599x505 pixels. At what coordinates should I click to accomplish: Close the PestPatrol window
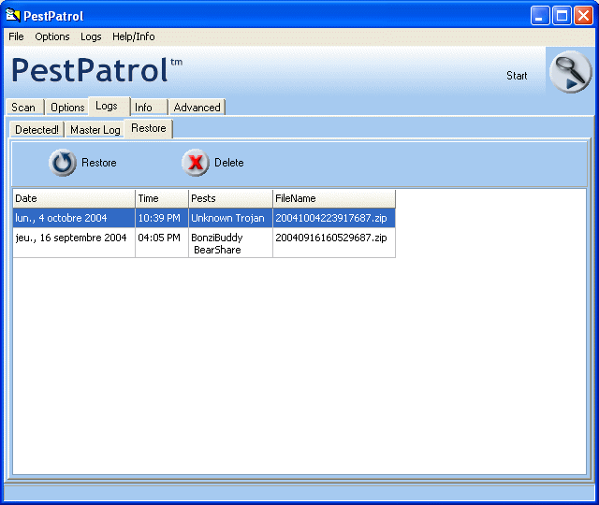tap(584, 16)
